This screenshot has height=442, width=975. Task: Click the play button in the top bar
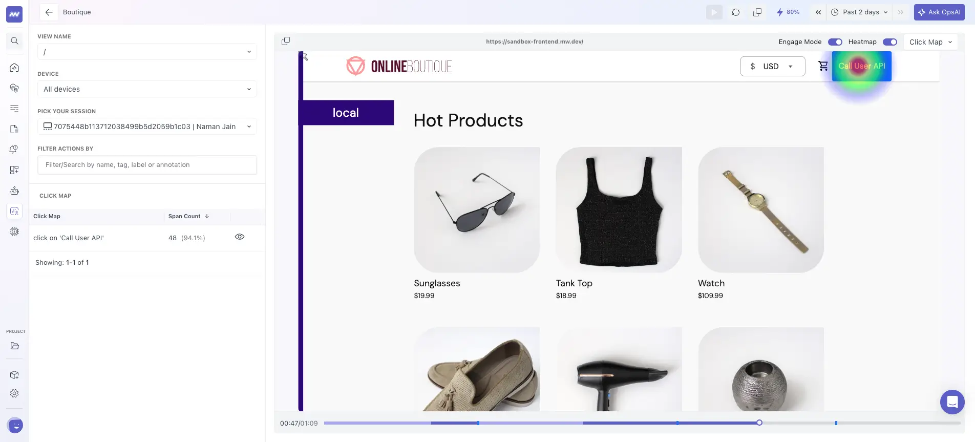pos(714,12)
